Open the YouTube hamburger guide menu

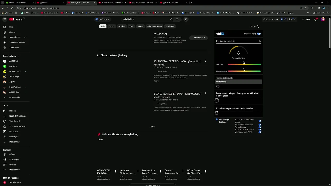4,19
